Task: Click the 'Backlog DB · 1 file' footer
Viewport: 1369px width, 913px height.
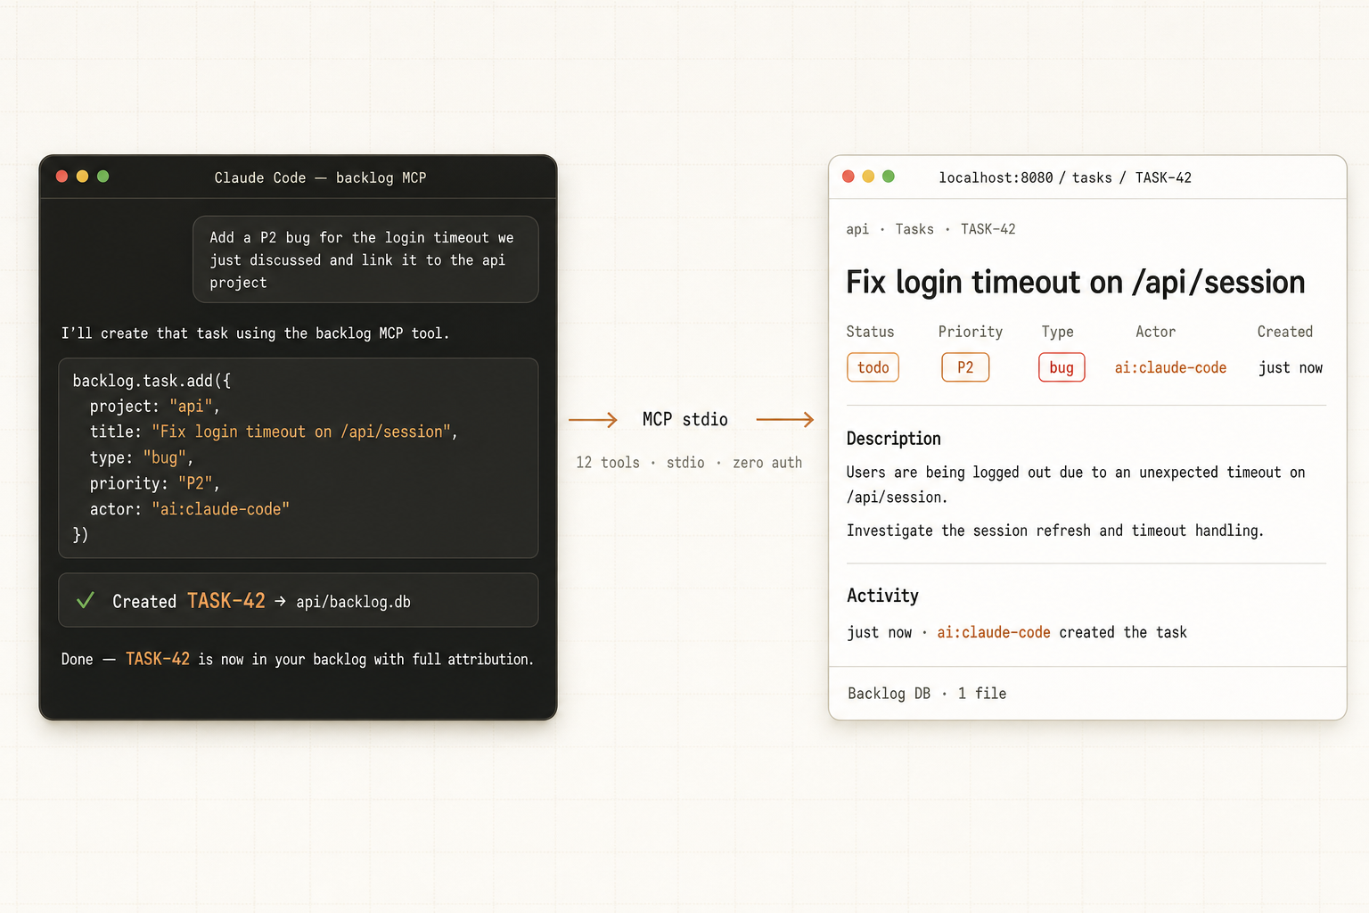Action: pos(927,693)
